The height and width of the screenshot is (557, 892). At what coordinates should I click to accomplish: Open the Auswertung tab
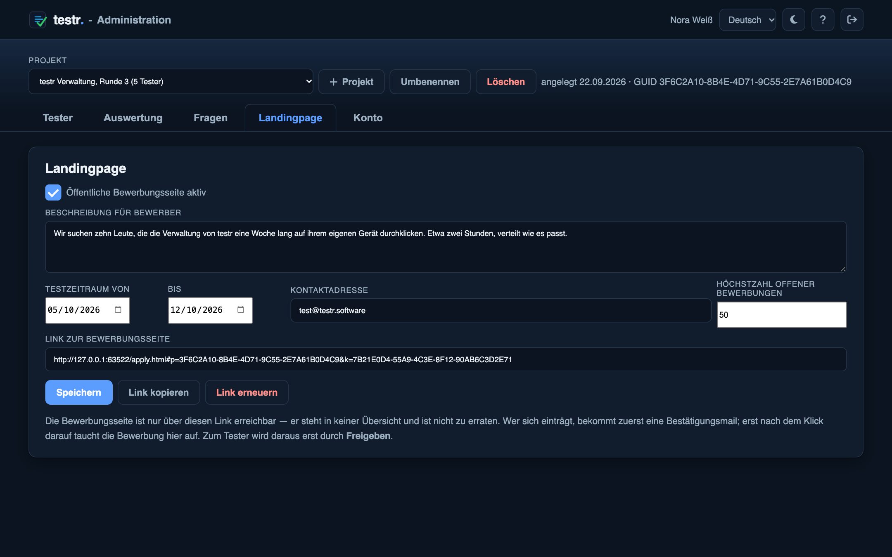tap(133, 118)
